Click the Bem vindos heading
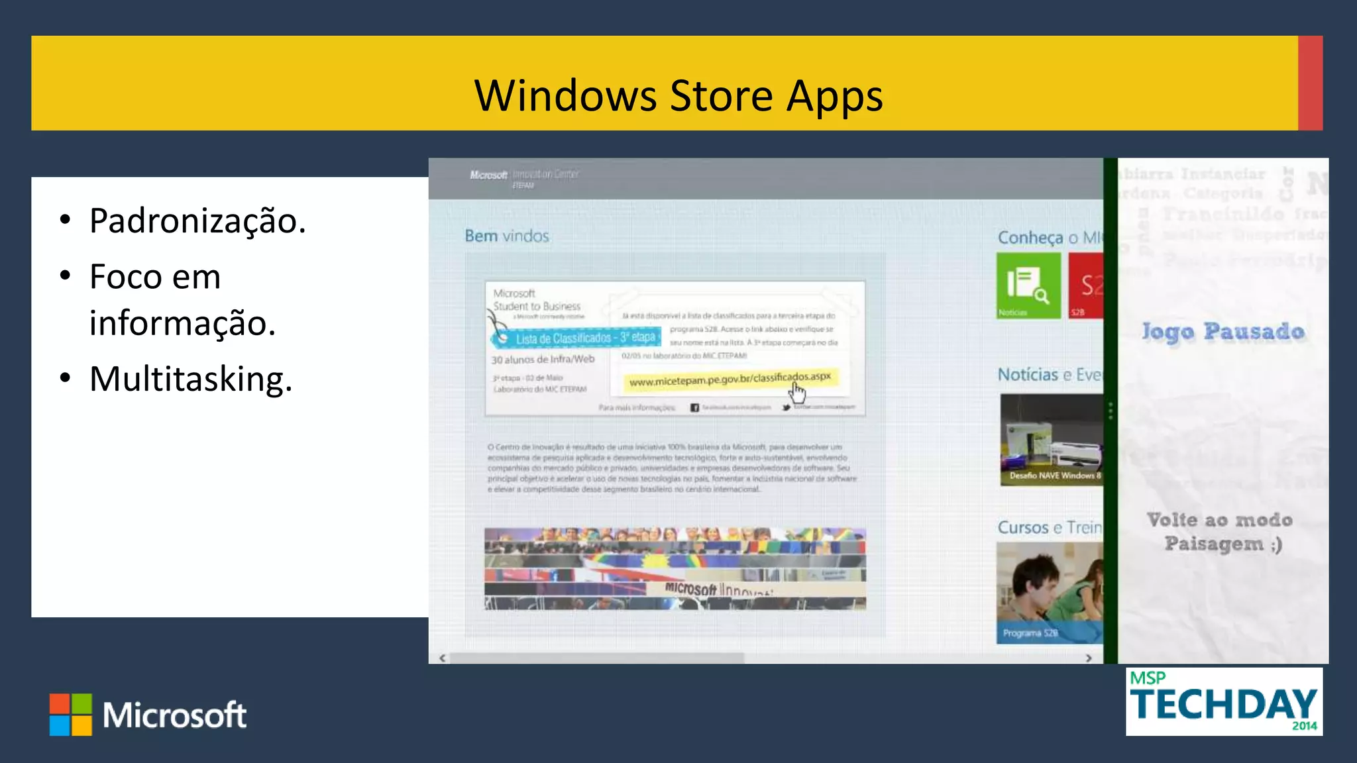Viewport: 1357px width, 763px height. coord(507,236)
